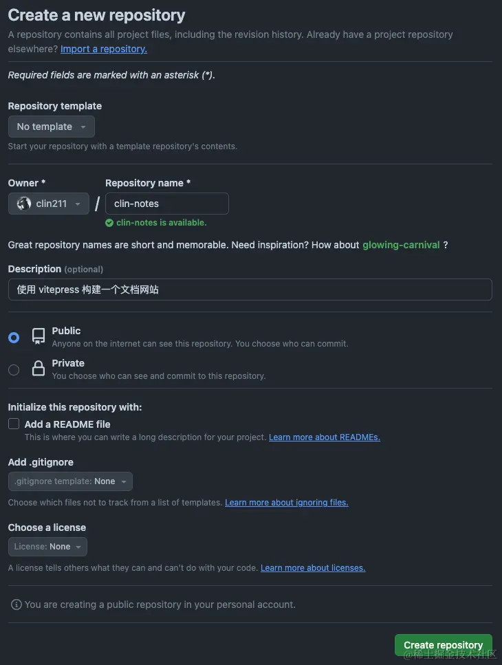Check the Add a README file checkbox
The image size is (502, 665).
pyautogui.click(x=13, y=424)
